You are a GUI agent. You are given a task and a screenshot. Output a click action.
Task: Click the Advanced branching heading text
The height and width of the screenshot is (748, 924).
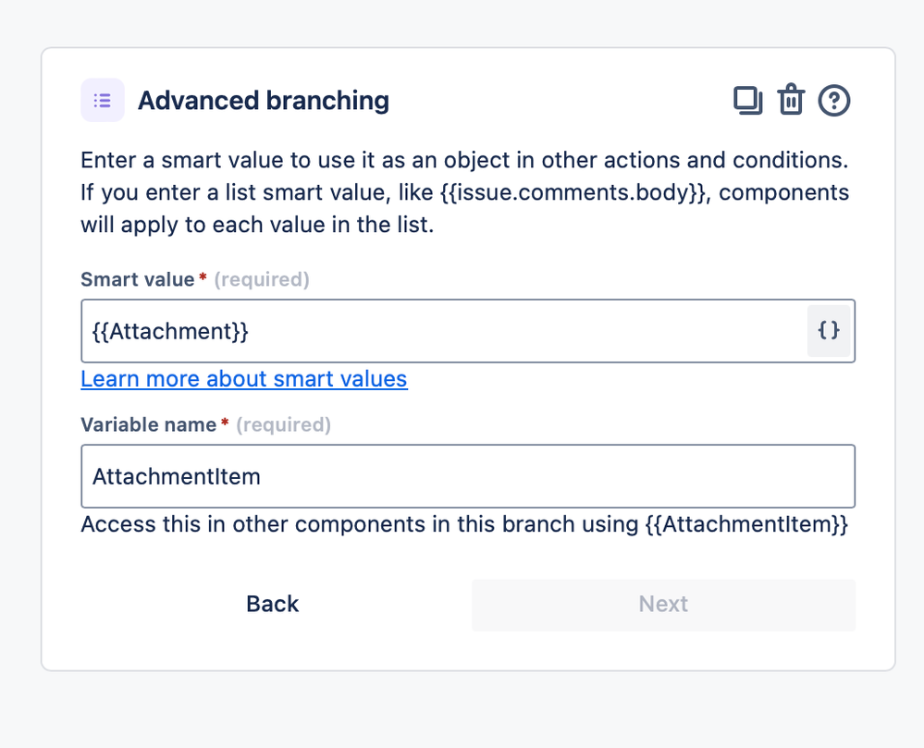pos(264,100)
